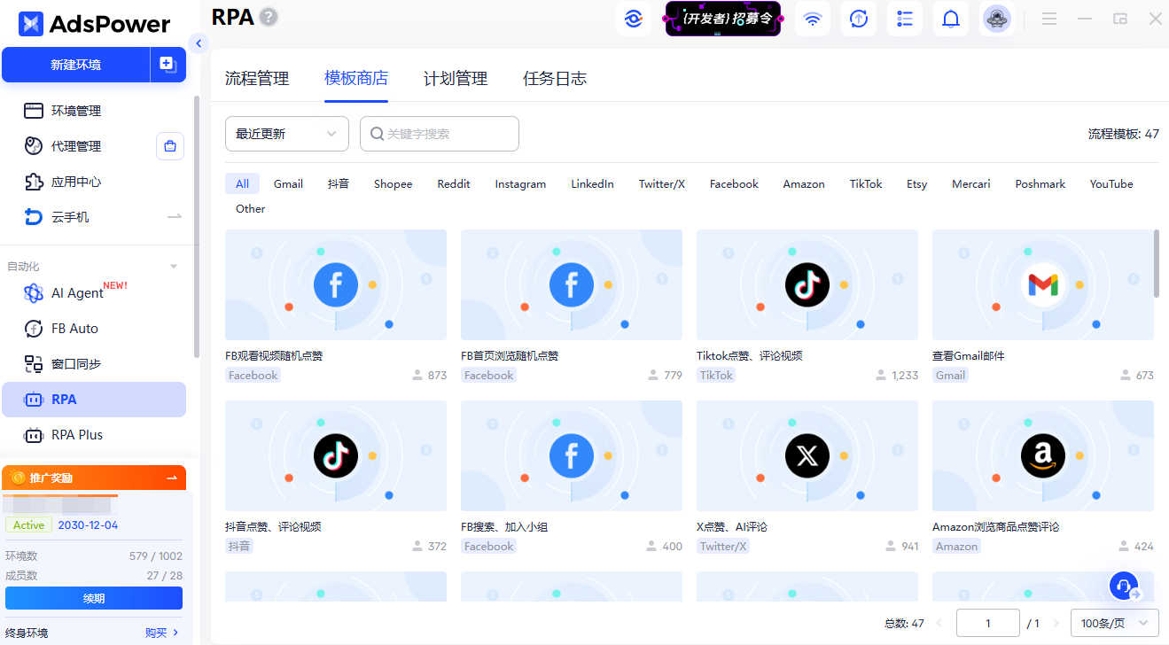This screenshot has height=645, width=1169.
Task: Open the FB观看视频随机点赞 template
Action: click(x=336, y=305)
